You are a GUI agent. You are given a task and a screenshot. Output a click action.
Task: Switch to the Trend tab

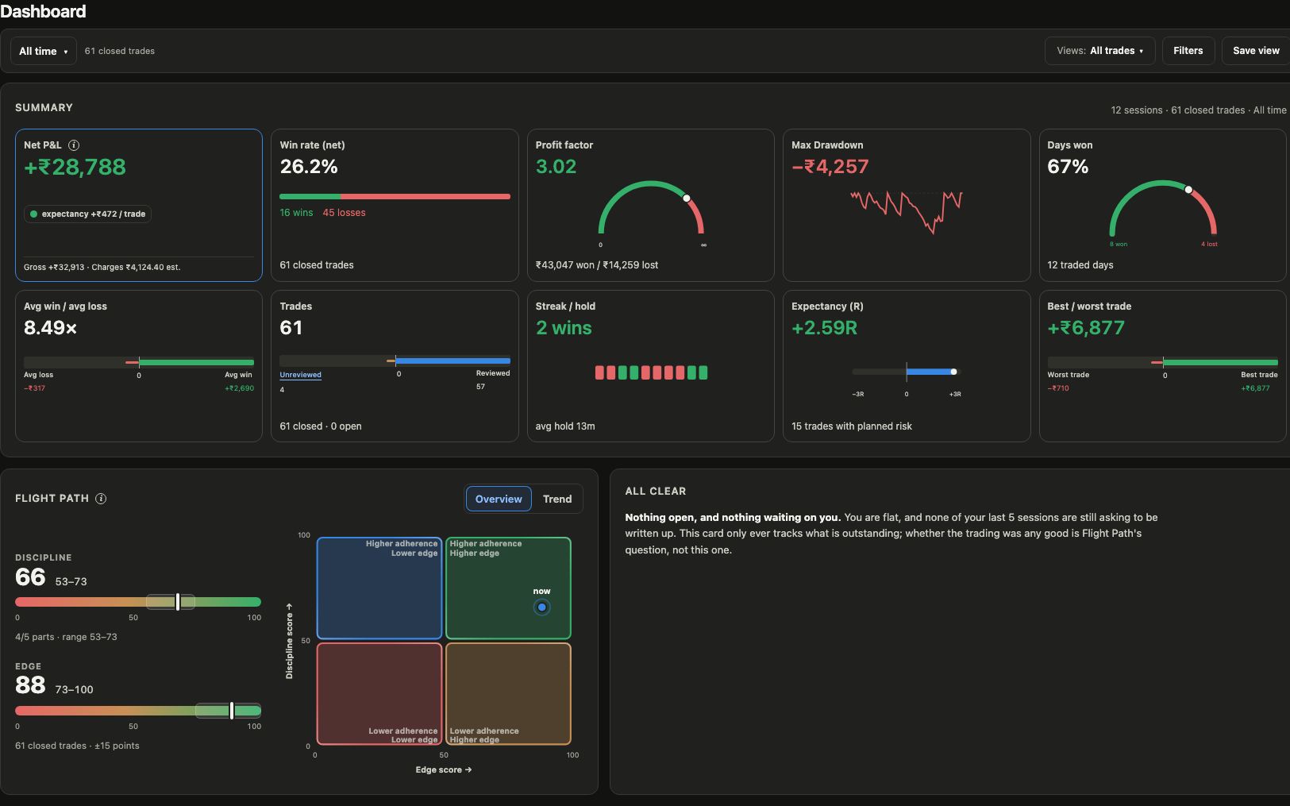coord(557,499)
